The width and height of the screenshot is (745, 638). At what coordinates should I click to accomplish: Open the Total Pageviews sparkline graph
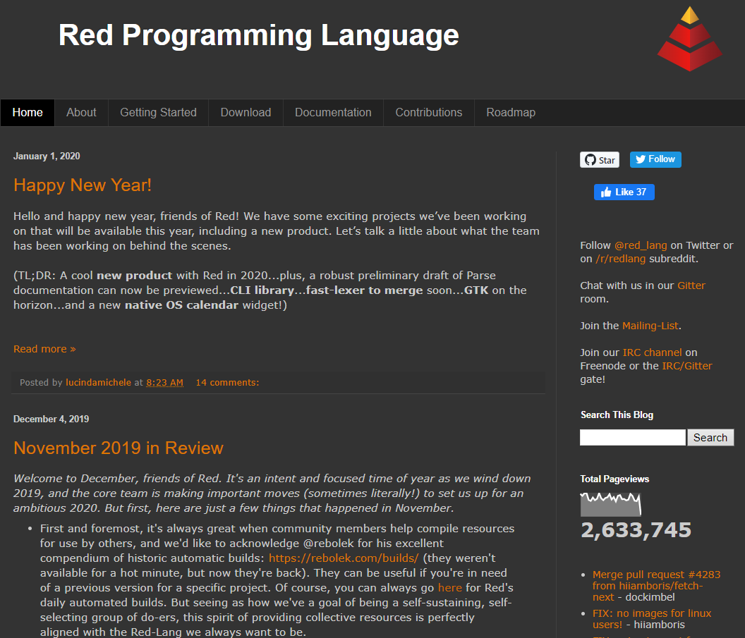pos(611,503)
